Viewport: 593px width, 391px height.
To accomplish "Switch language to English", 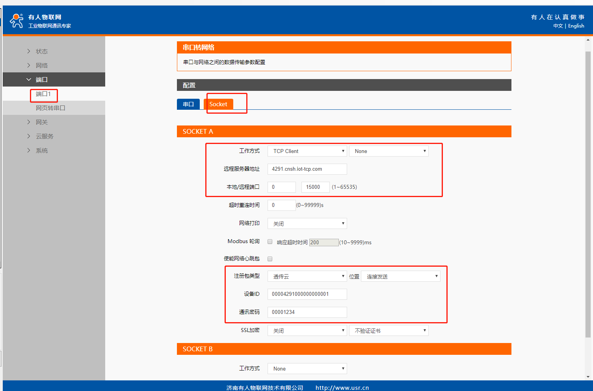I will (576, 26).
